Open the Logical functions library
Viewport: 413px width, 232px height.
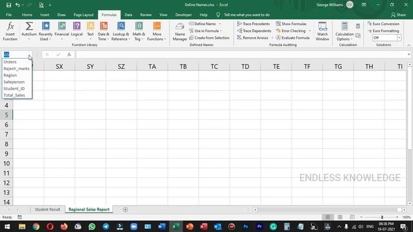pos(77,31)
